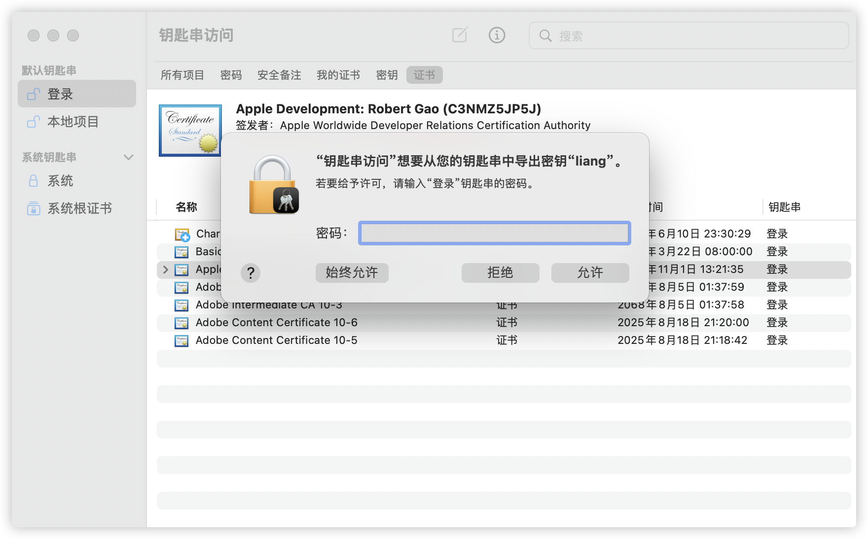Select the Adobe Content Certificate 10-5 row
This screenshot has width=868, height=539.
[x=504, y=340]
